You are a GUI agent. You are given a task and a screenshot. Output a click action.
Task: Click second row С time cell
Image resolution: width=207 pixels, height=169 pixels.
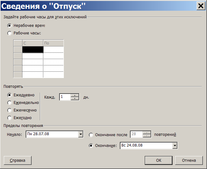[x=33, y=56]
